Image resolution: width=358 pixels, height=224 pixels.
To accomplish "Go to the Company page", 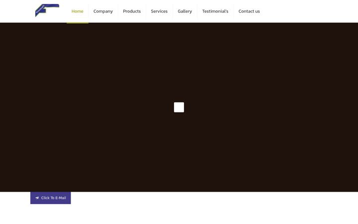I will (103, 11).
